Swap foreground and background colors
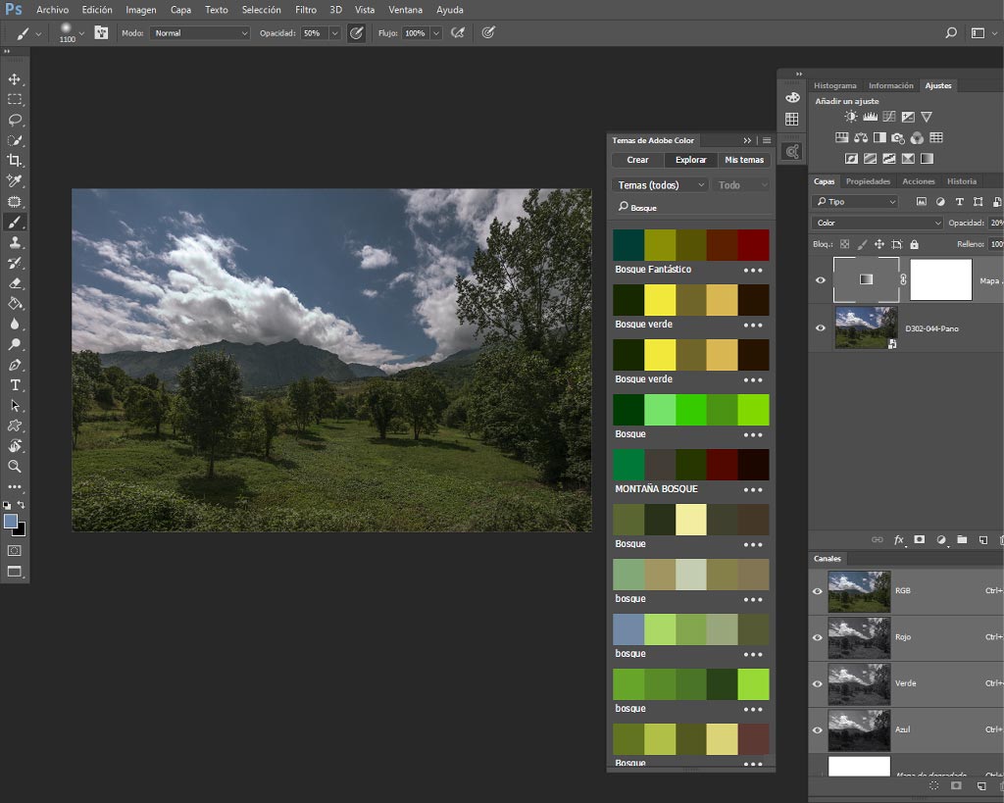This screenshot has width=1004, height=803. pyautogui.click(x=22, y=505)
